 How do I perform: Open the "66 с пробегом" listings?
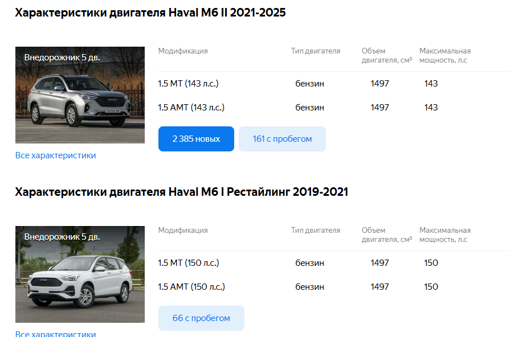tap(201, 318)
